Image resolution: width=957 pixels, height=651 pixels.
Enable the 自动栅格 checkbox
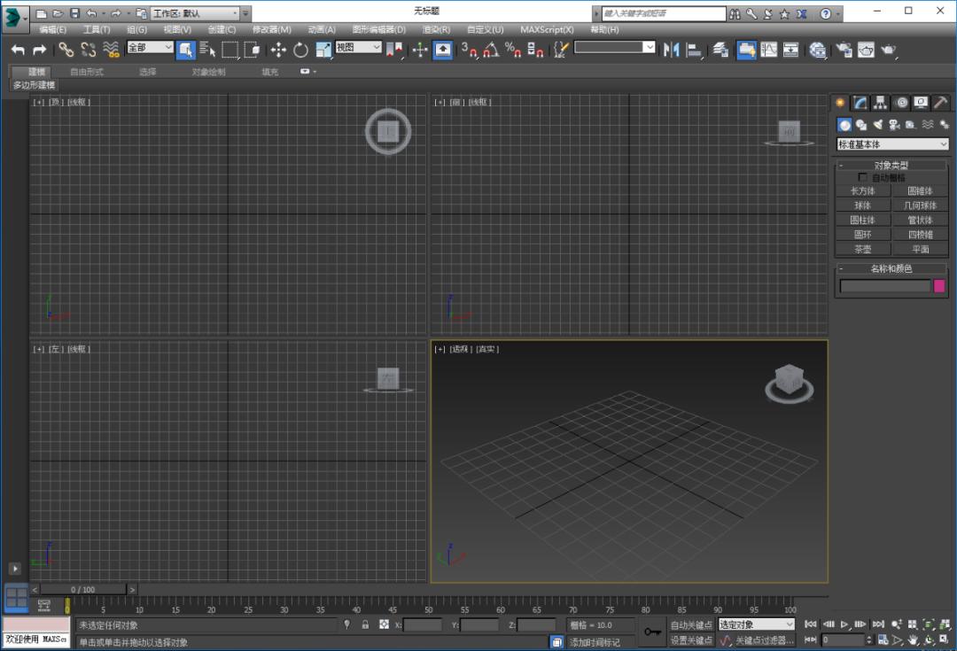coord(864,175)
